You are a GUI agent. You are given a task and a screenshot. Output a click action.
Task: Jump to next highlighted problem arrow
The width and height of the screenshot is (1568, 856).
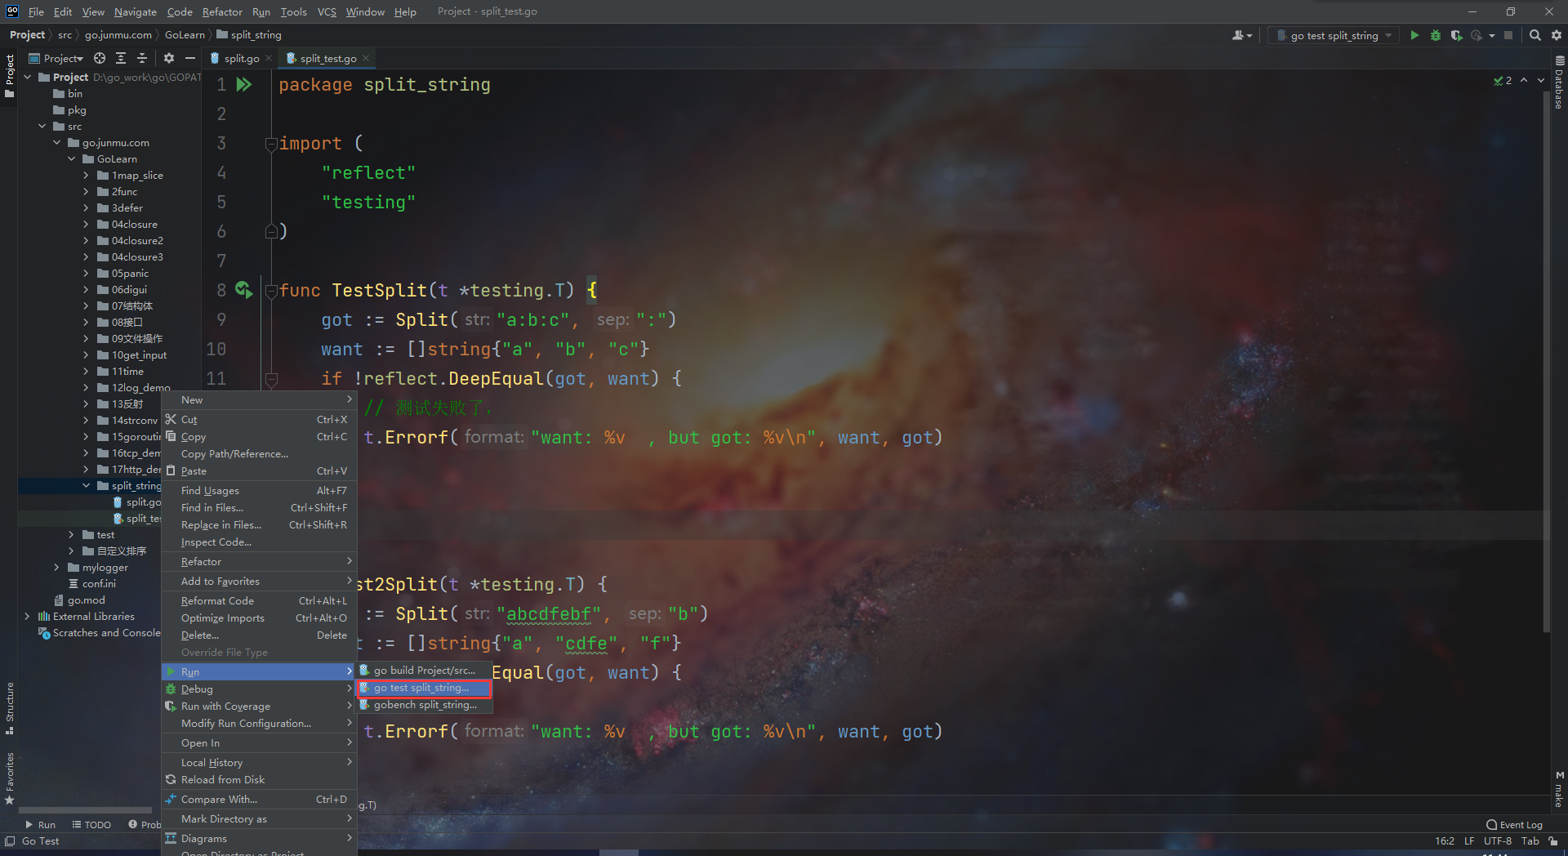coord(1541,80)
